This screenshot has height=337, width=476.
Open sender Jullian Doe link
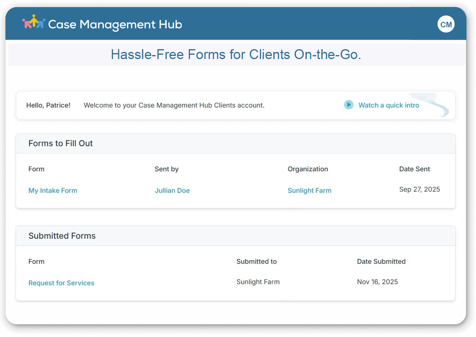(x=172, y=190)
